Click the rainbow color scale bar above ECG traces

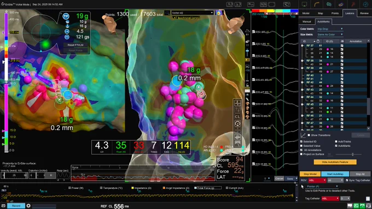click(275, 11)
